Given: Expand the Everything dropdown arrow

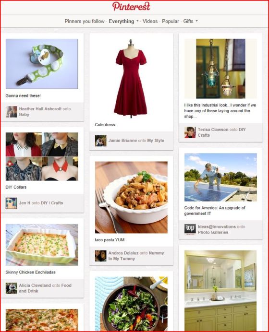Looking at the screenshot, I should pyautogui.click(x=137, y=21).
